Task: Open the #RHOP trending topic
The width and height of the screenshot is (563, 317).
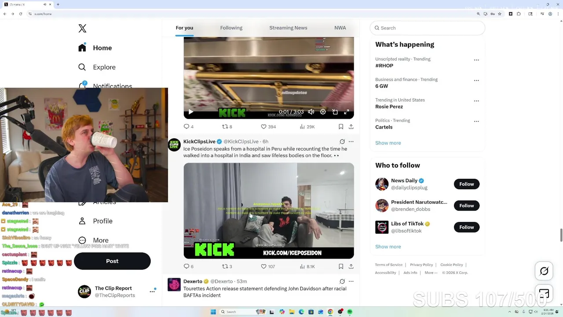Action: (x=384, y=66)
